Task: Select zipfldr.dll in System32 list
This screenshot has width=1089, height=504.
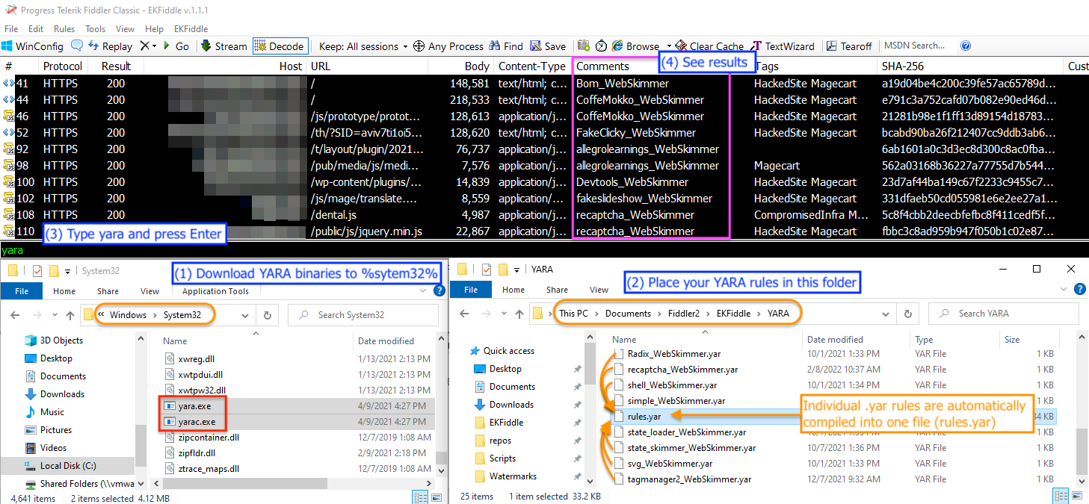Action: 197,452
